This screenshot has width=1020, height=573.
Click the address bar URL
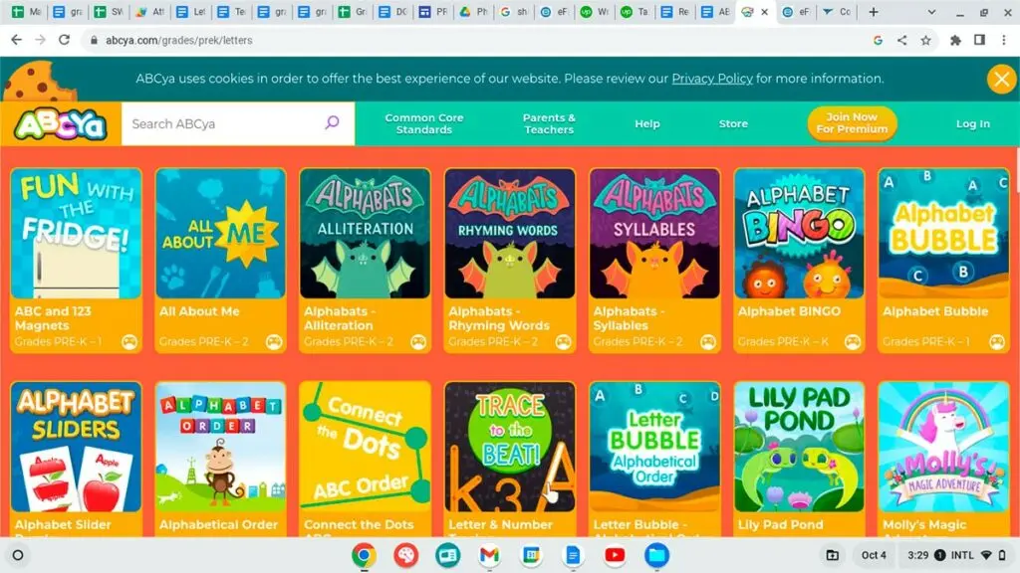179,40
